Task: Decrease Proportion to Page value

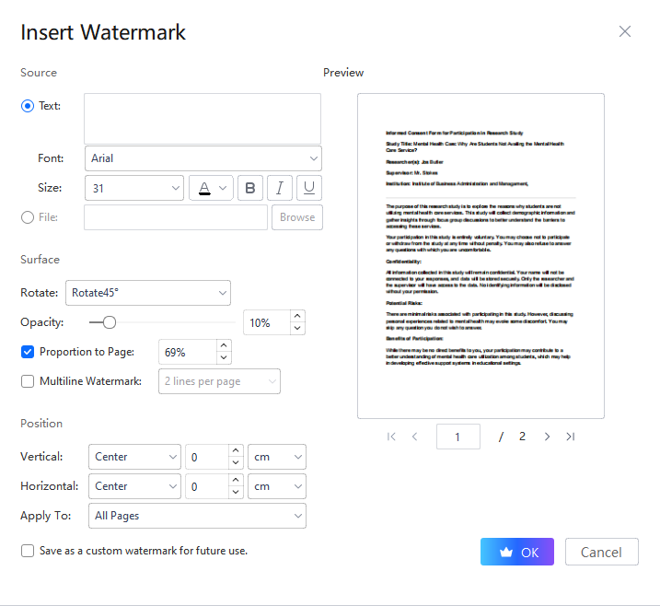Action: 224,357
